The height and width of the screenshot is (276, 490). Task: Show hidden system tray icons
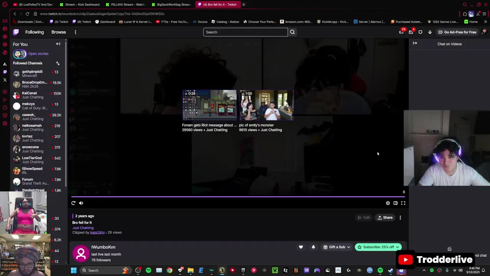point(424,271)
